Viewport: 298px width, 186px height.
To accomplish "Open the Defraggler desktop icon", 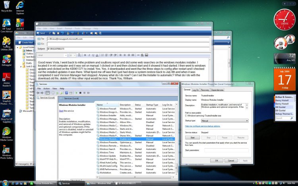I will [6, 61].
